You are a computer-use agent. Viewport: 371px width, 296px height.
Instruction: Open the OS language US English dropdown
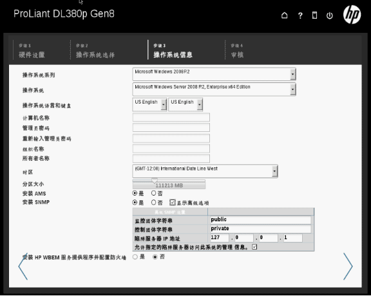149,104
